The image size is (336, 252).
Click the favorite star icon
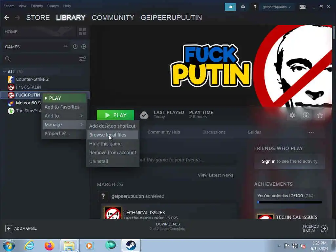320,115
